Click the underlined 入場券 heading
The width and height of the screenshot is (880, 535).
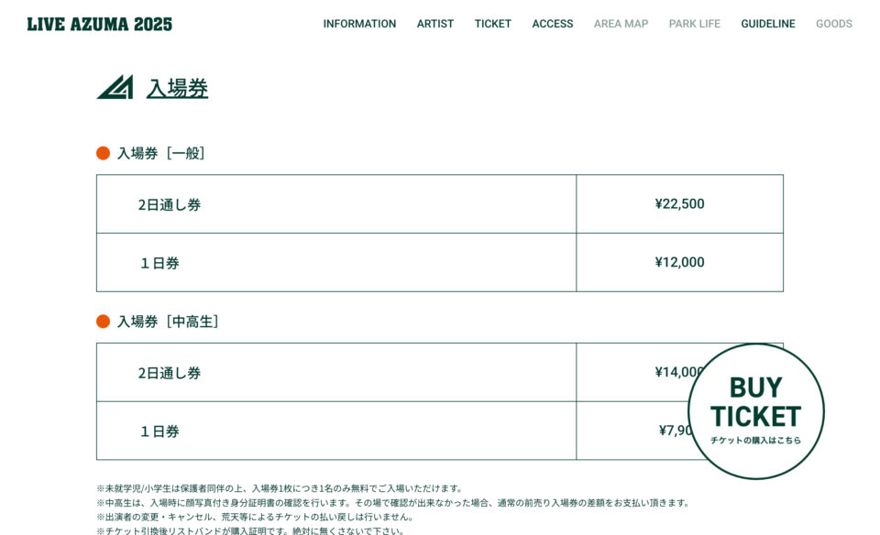(x=177, y=88)
